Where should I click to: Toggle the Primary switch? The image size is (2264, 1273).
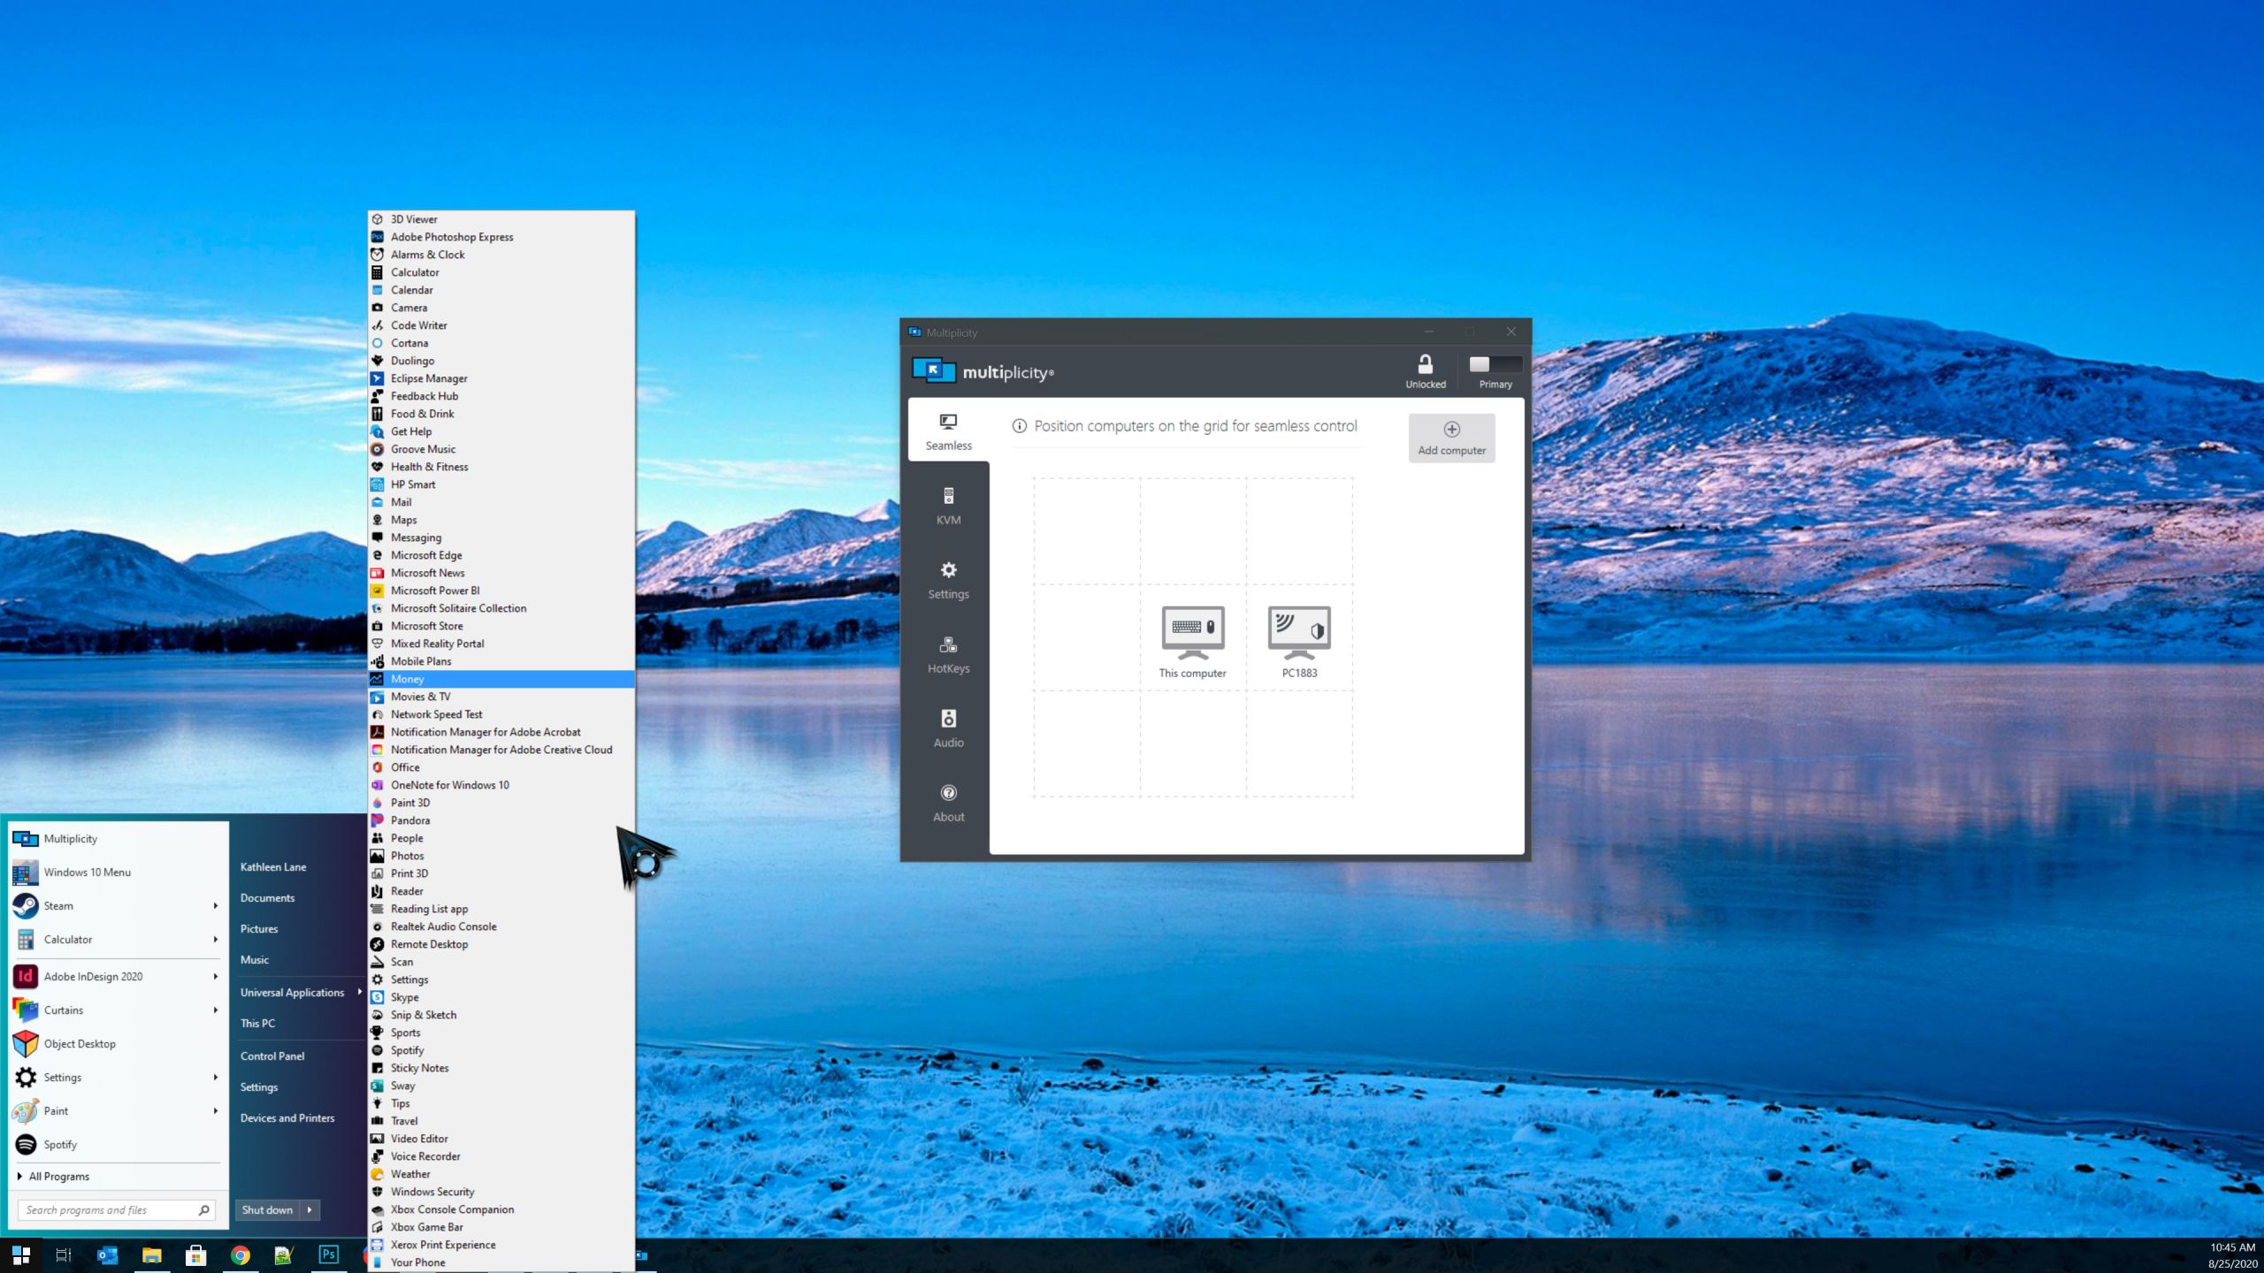(1495, 364)
